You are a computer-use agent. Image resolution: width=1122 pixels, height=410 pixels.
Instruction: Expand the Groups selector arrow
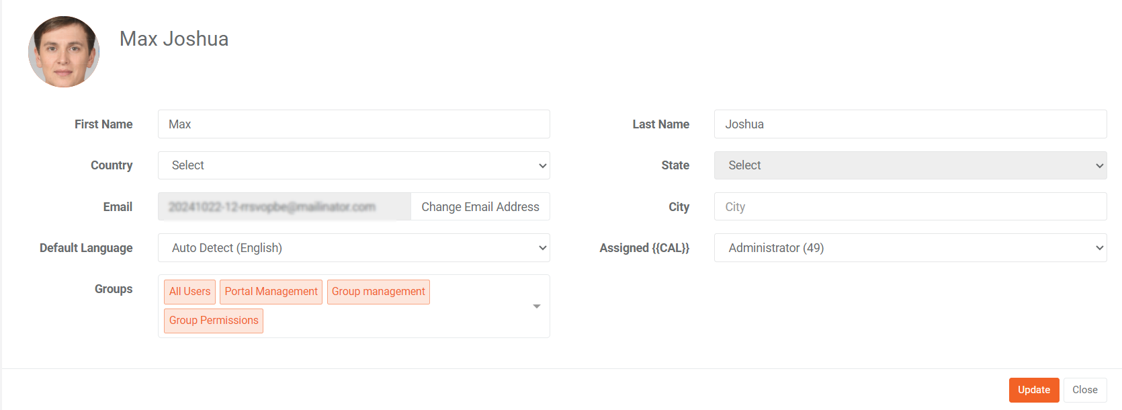pos(536,306)
